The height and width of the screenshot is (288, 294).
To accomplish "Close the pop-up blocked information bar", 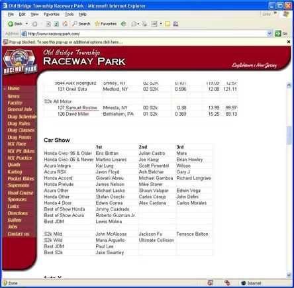I will click(x=289, y=42).
